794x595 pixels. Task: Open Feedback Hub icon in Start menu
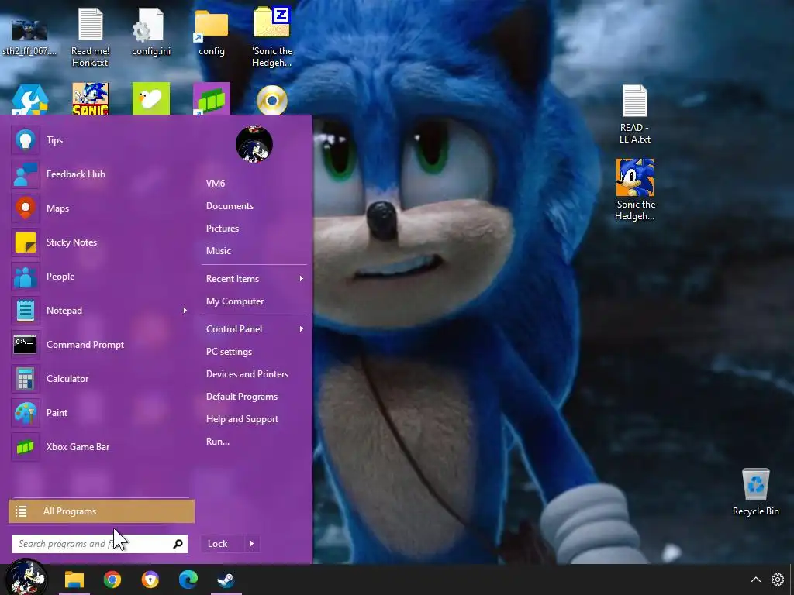(26, 174)
